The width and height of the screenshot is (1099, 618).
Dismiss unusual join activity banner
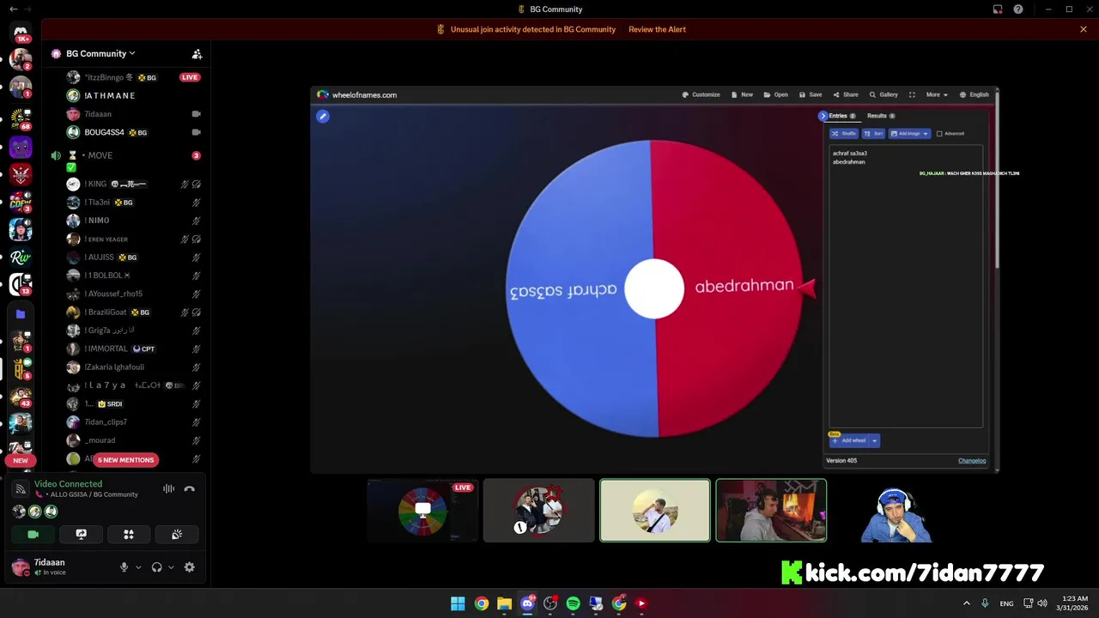1084,29
